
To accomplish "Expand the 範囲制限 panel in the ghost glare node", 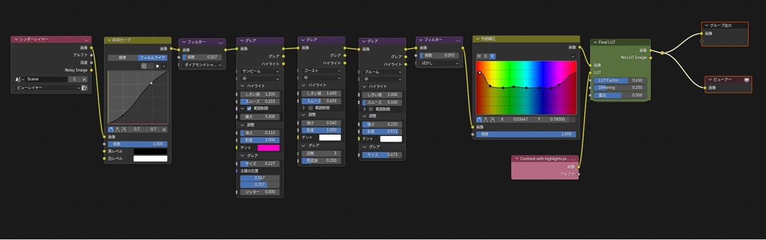I will [x=303, y=108].
